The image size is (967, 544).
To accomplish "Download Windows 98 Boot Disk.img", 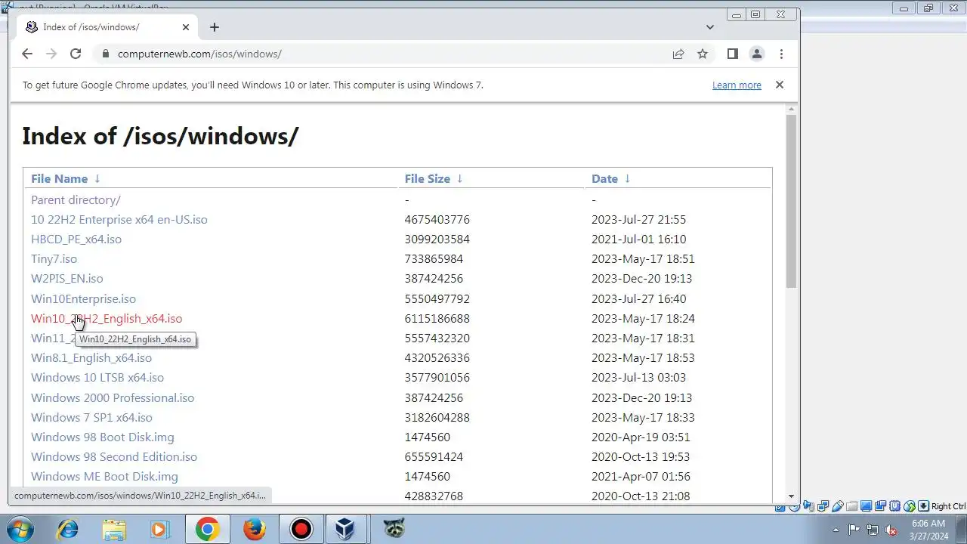I will [x=103, y=437].
